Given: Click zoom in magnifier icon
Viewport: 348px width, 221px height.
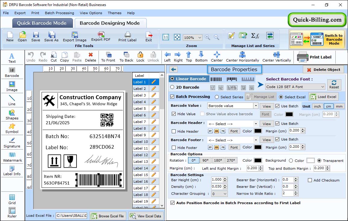Looking at the screenshot, I should [x=208, y=37].
